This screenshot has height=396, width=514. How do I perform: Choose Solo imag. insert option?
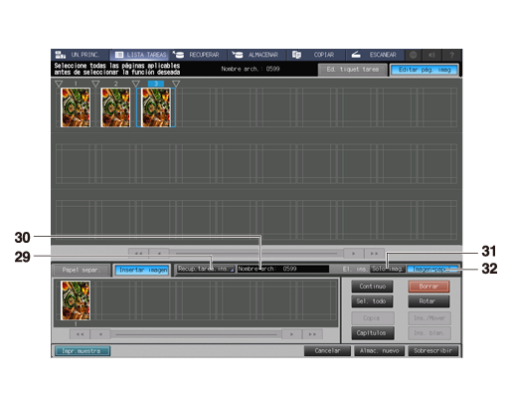click(x=388, y=269)
